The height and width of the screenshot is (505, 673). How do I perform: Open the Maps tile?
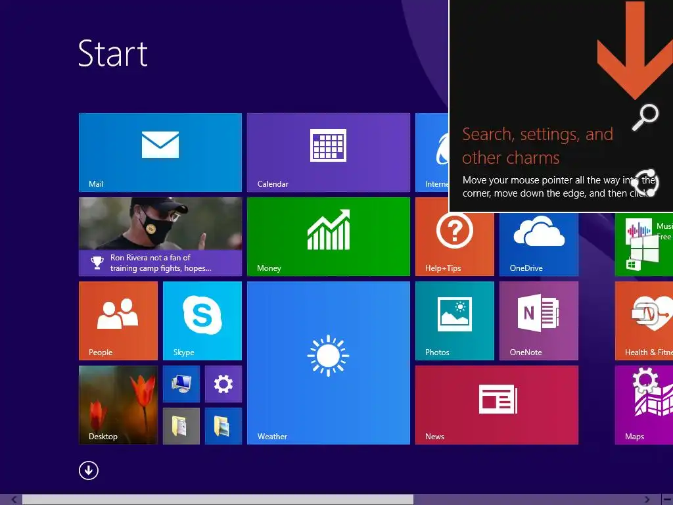(x=644, y=405)
